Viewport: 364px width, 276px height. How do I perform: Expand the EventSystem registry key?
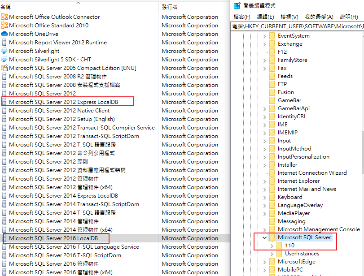pyautogui.click(x=264, y=36)
